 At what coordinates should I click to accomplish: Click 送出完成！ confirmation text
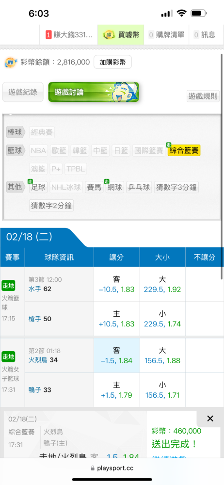point(175,444)
